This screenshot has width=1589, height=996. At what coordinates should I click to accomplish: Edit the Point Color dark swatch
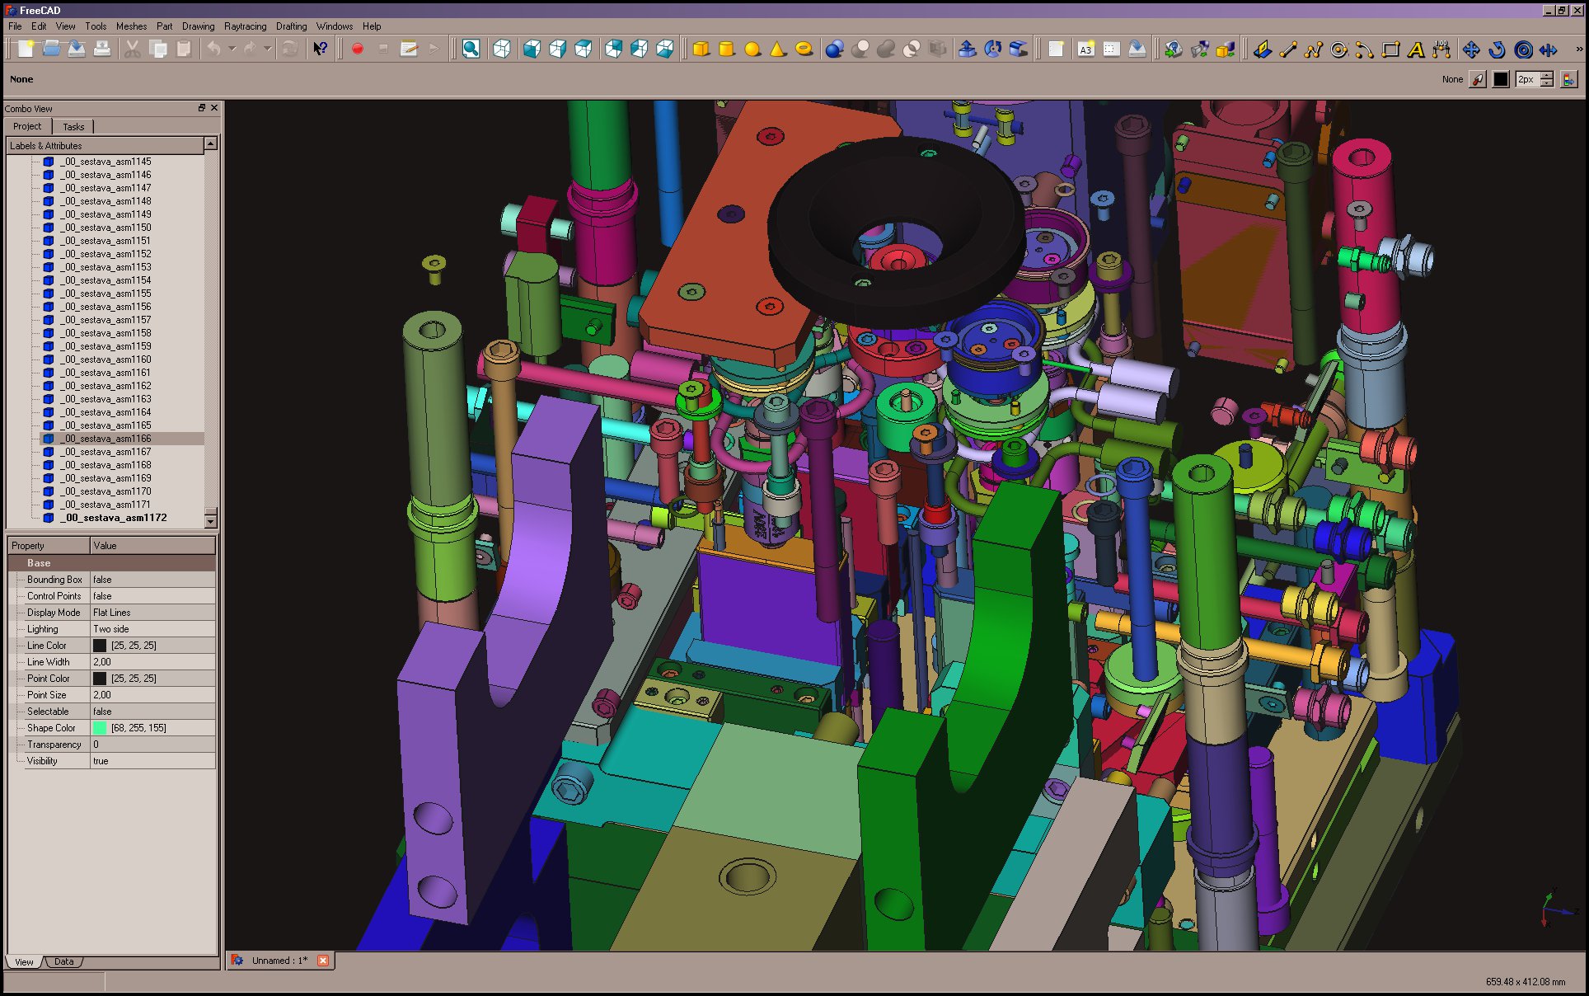click(100, 679)
